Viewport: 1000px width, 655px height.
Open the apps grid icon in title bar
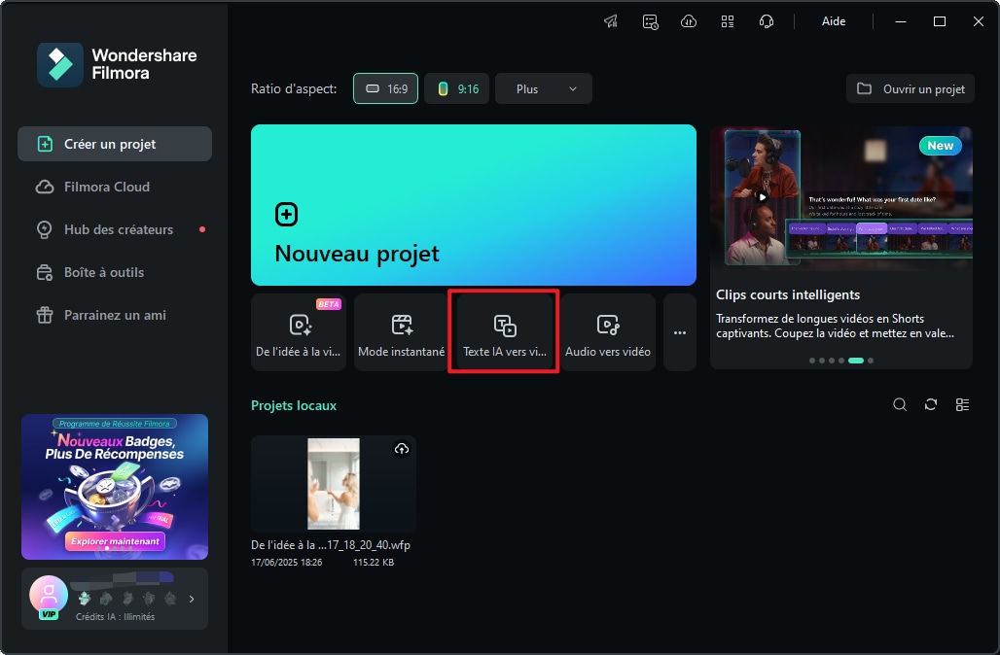click(x=728, y=21)
